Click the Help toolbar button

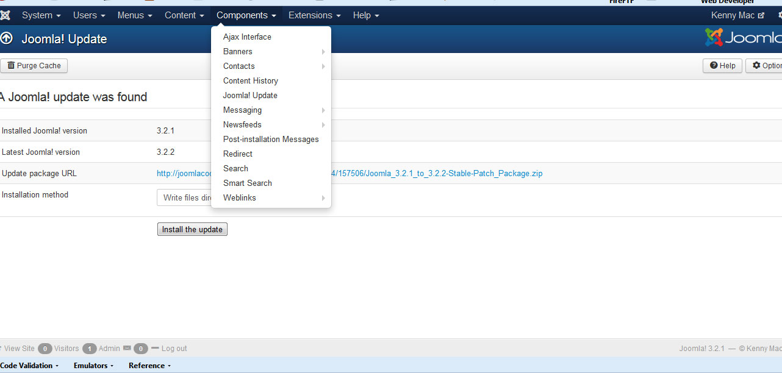click(x=723, y=66)
